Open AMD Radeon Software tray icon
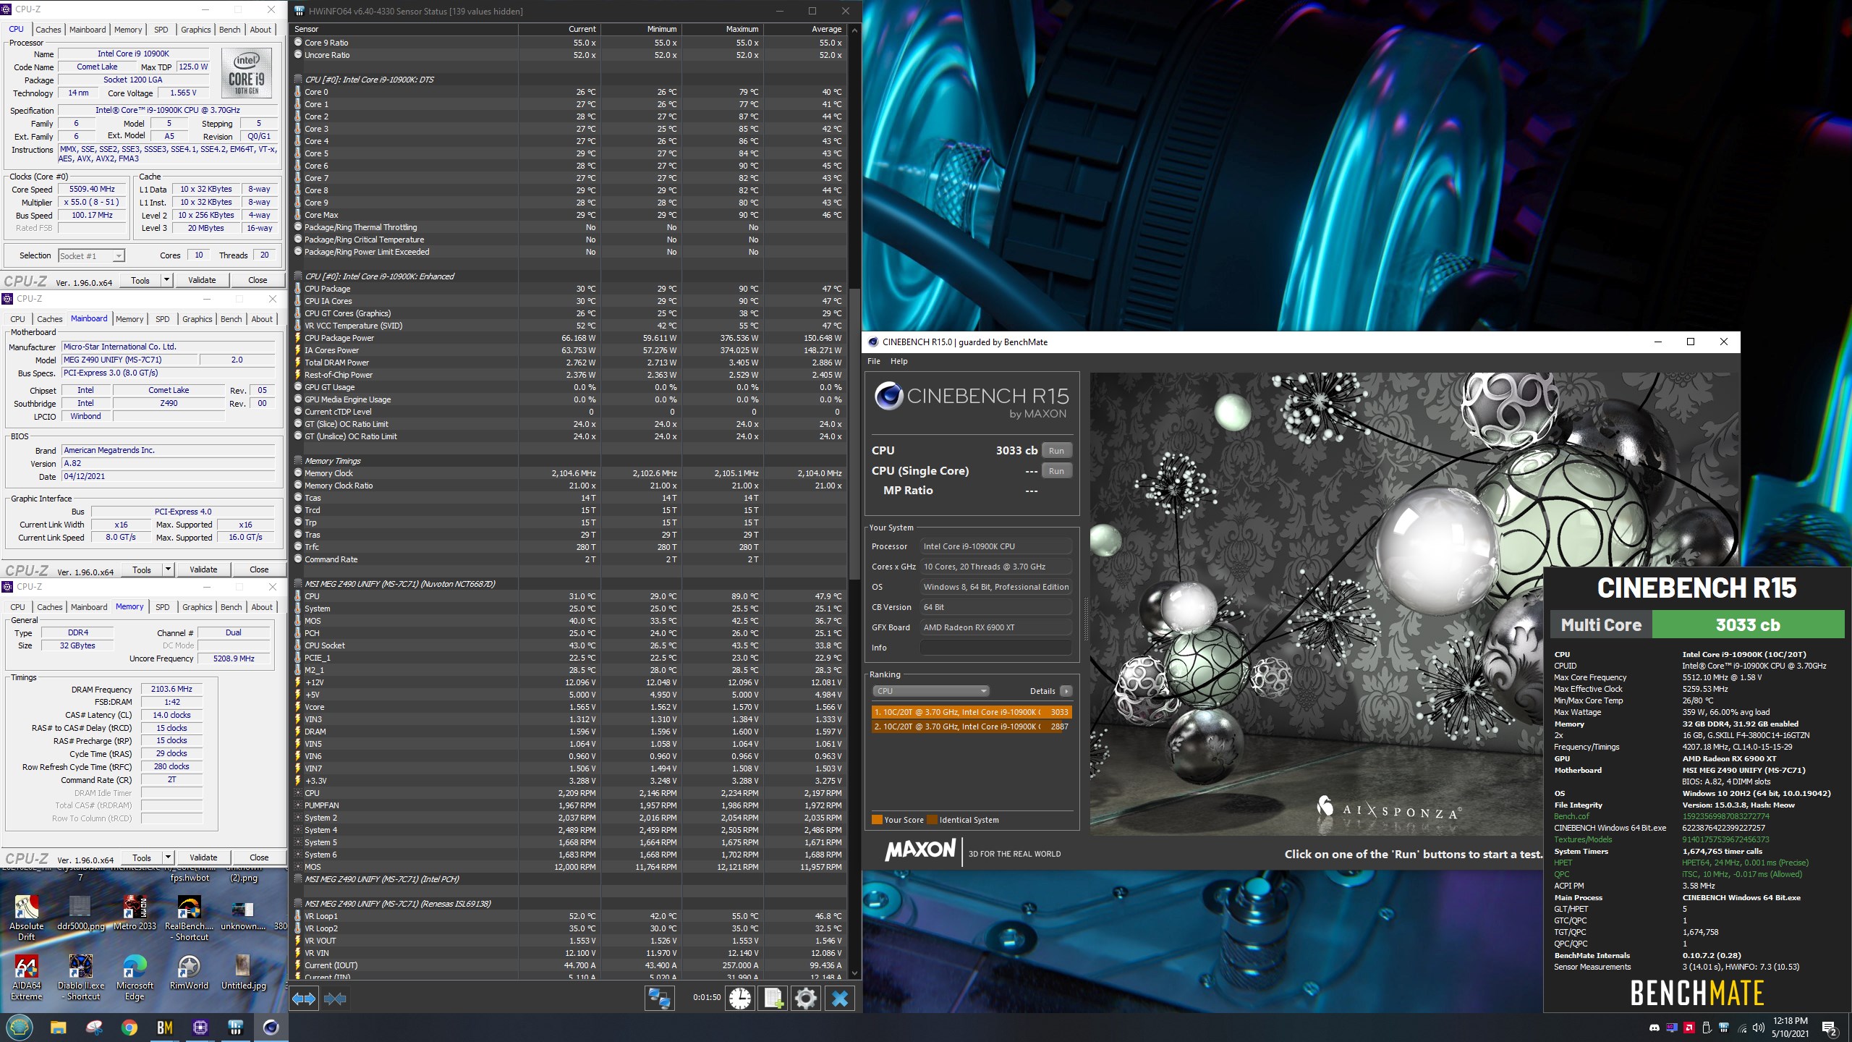This screenshot has width=1852, height=1042. (1689, 1028)
